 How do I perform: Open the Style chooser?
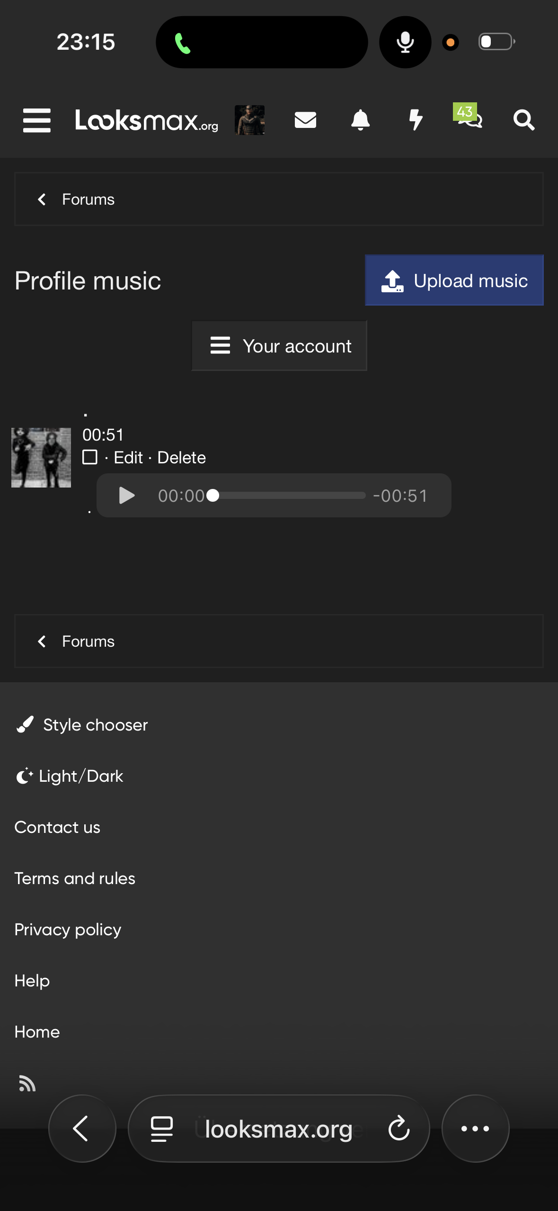pyautogui.click(x=82, y=725)
